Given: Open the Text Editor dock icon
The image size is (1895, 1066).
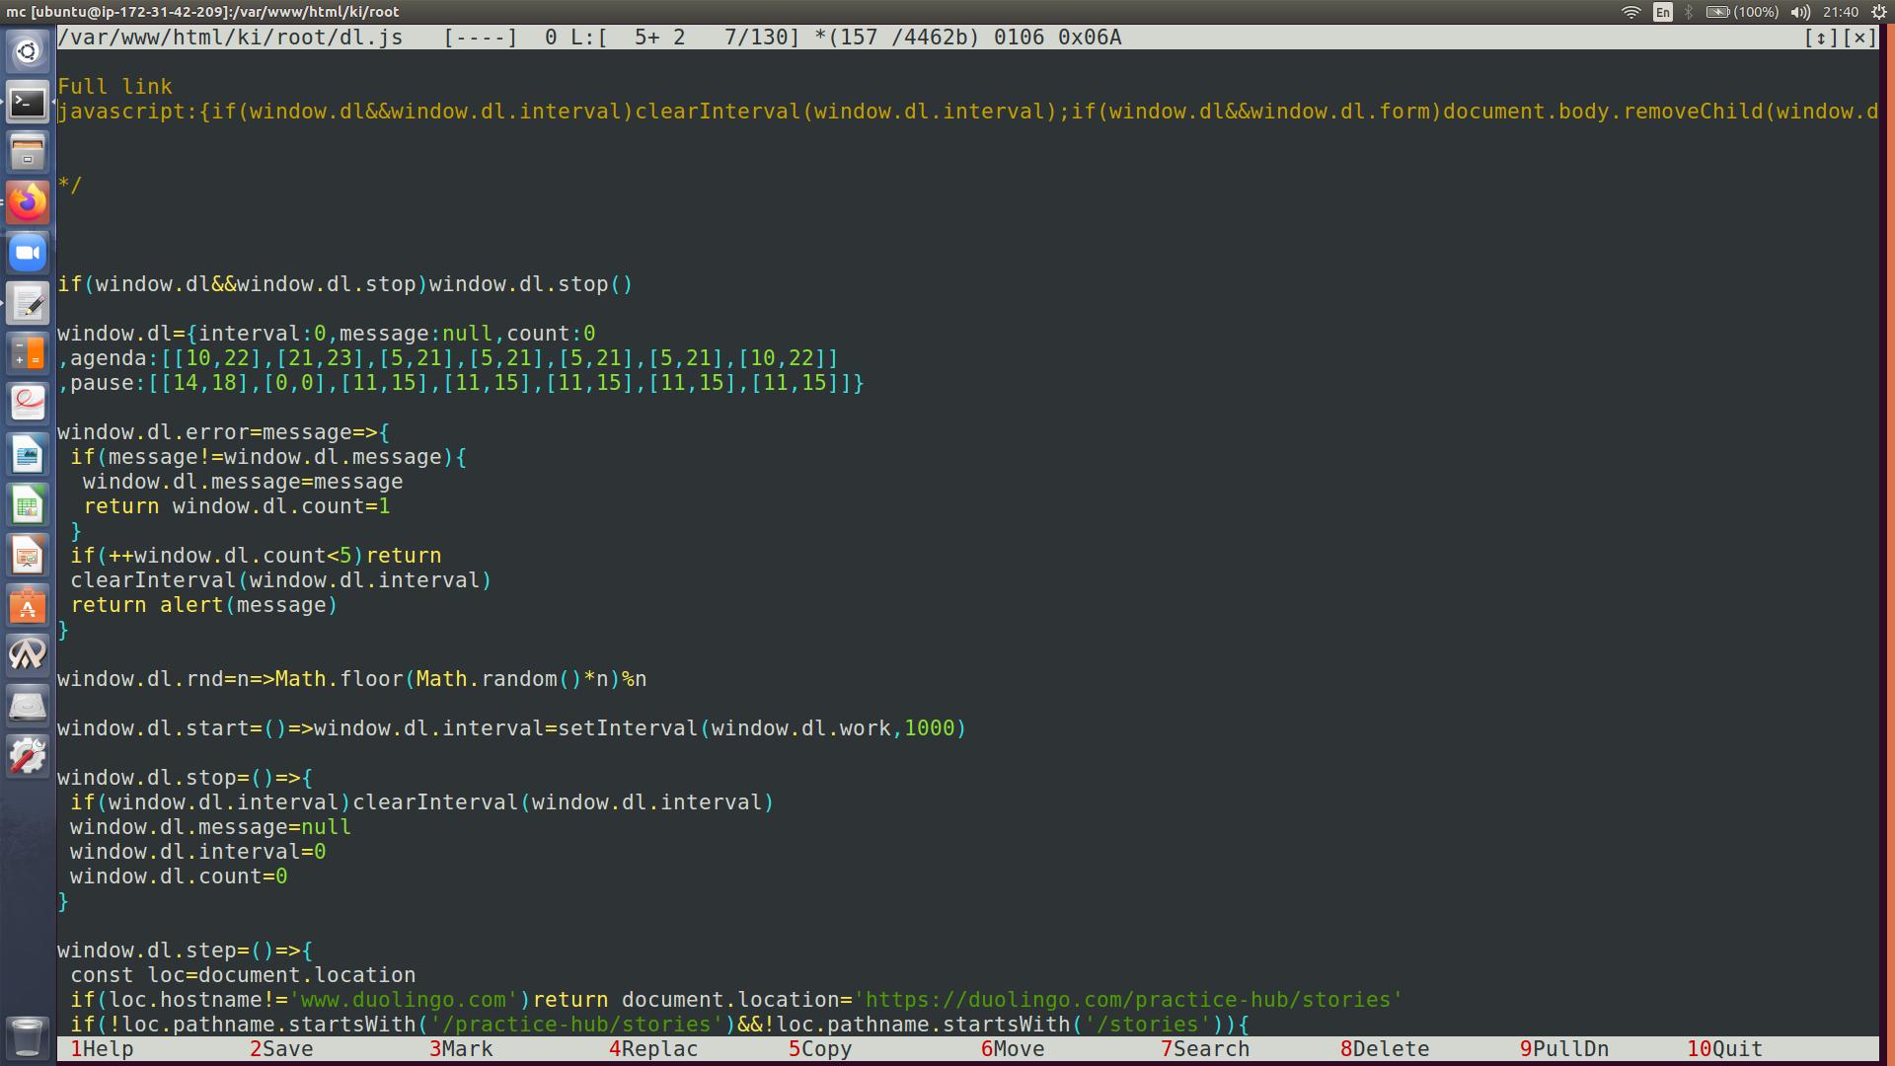Looking at the screenshot, I should [x=28, y=303].
